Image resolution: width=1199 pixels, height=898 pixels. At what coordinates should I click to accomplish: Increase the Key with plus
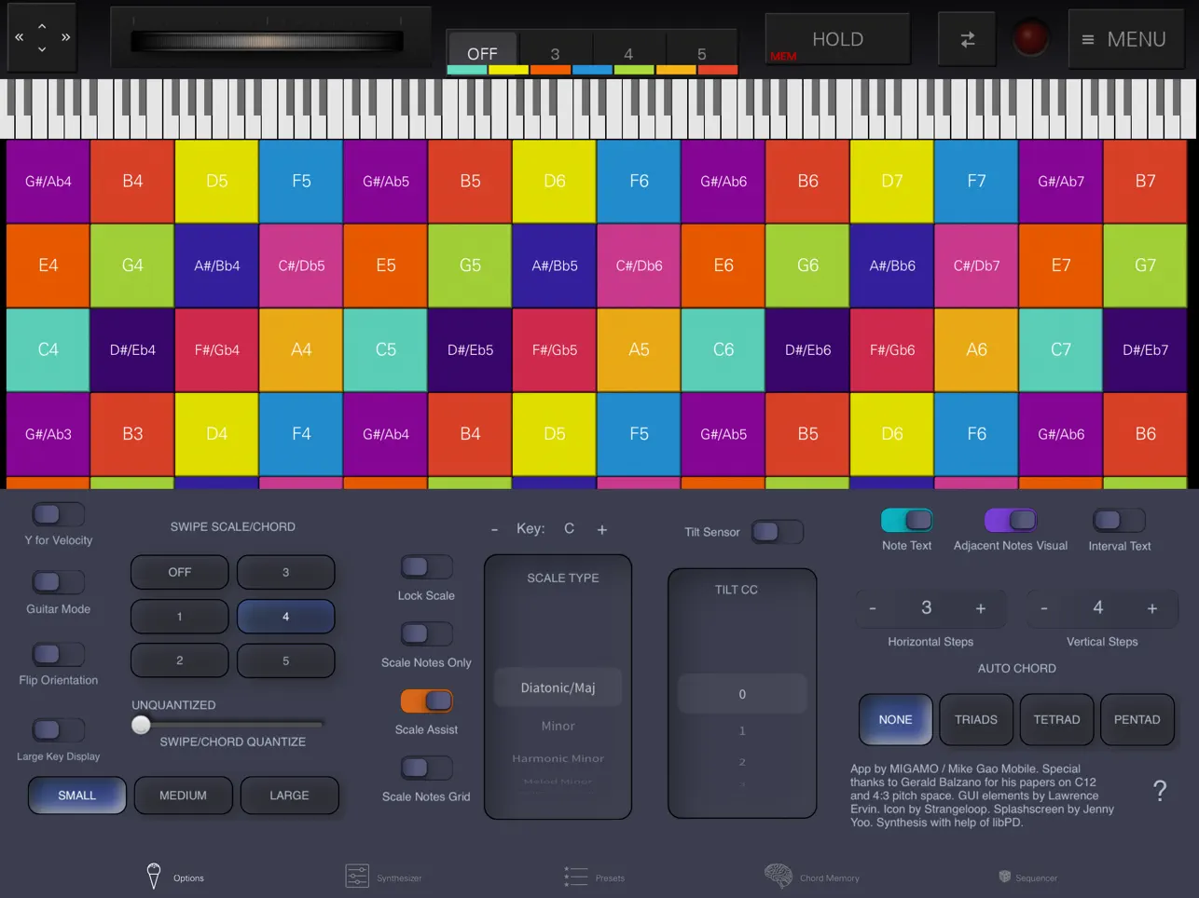click(602, 530)
